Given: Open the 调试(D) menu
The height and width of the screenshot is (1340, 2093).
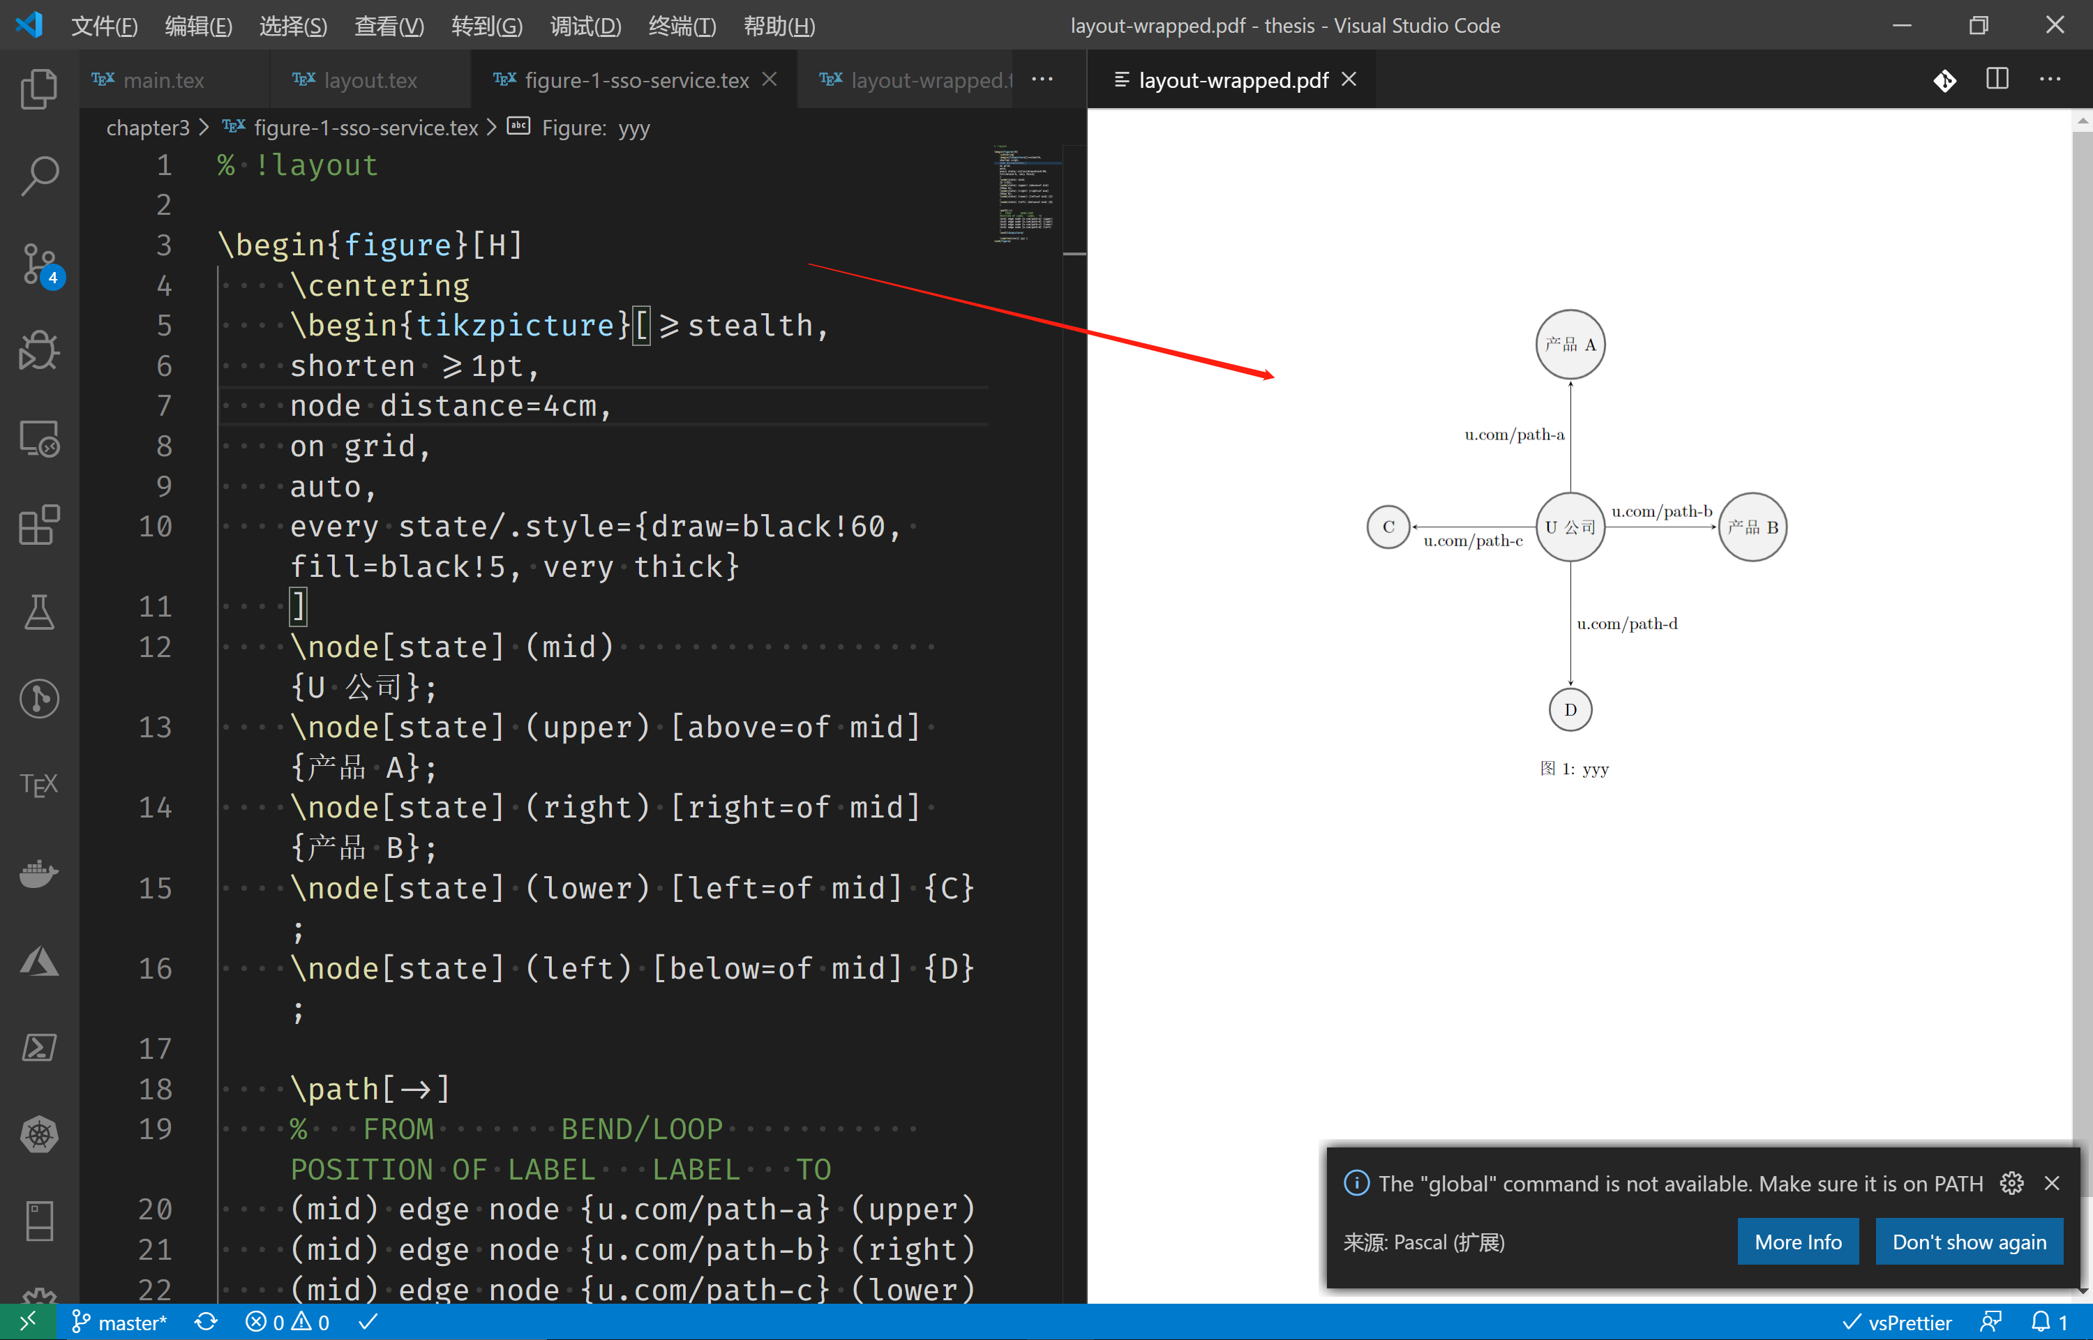Looking at the screenshot, I should [x=586, y=26].
